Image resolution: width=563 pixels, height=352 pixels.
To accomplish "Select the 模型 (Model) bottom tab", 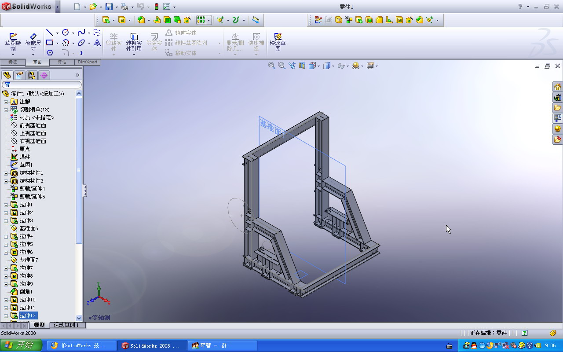I will point(39,325).
